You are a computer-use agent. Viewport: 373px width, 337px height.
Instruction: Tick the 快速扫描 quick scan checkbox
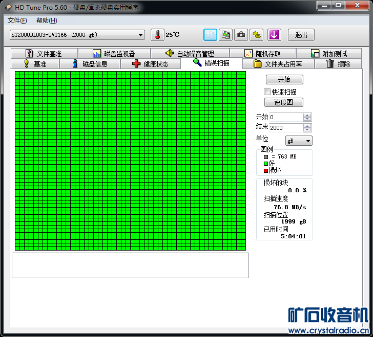267,92
